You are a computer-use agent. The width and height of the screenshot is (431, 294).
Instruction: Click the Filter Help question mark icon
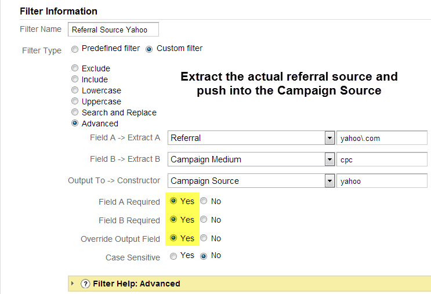click(85, 284)
